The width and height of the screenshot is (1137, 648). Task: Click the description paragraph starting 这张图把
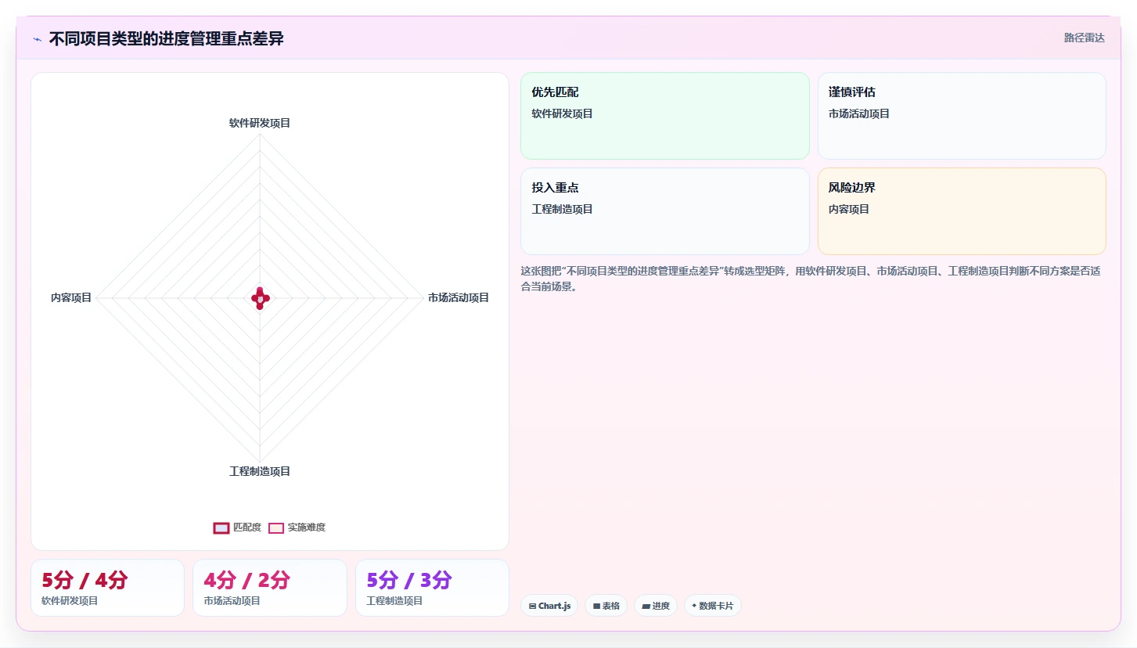tap(811, 279)
